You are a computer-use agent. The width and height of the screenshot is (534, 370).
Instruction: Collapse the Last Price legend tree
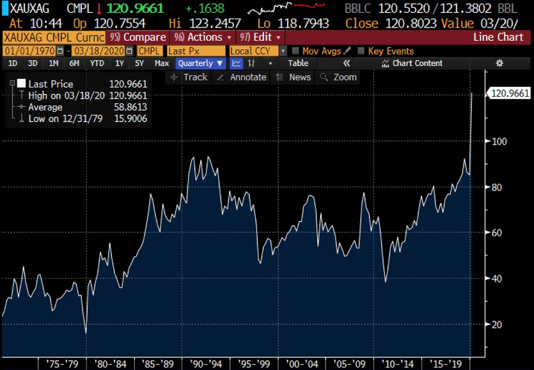pyautogui.click(x=12, y=84)
